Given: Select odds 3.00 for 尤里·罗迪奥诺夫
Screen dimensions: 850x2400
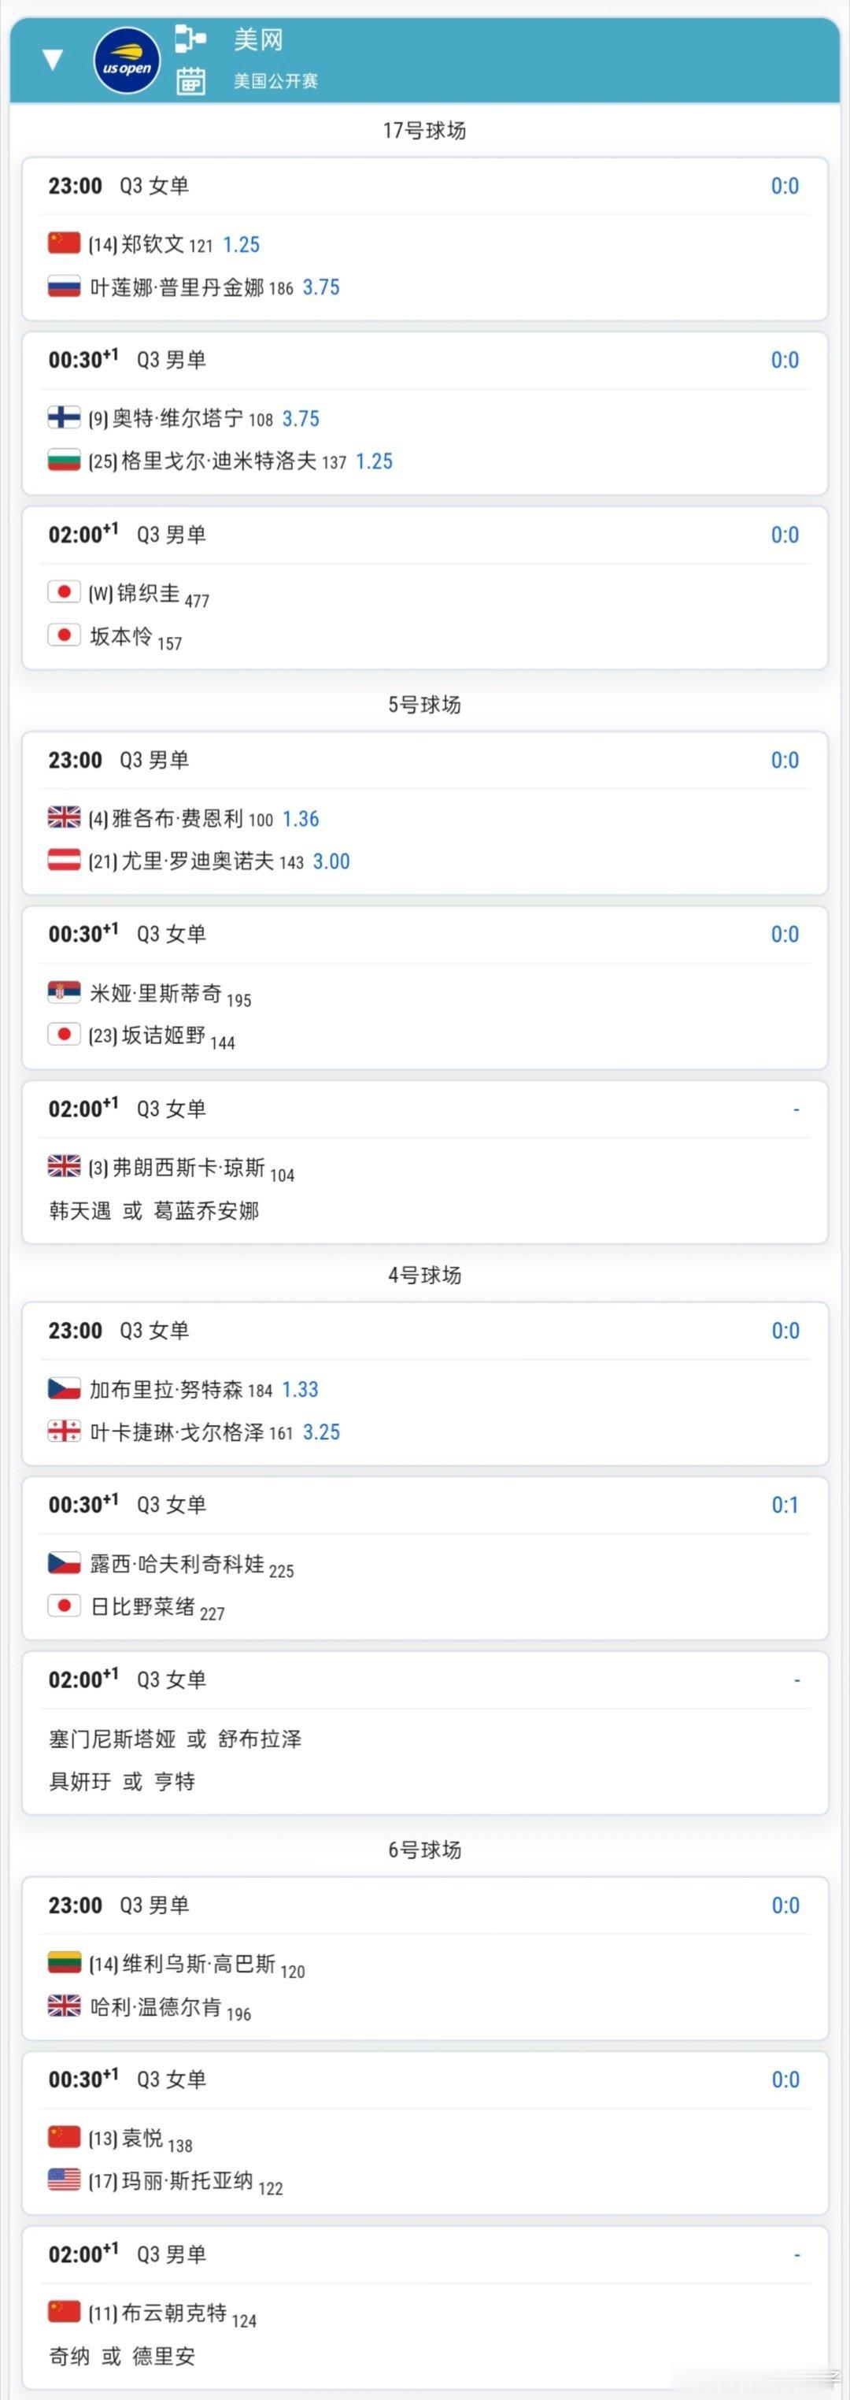Looking at the screenshot, I should point(331,861).
